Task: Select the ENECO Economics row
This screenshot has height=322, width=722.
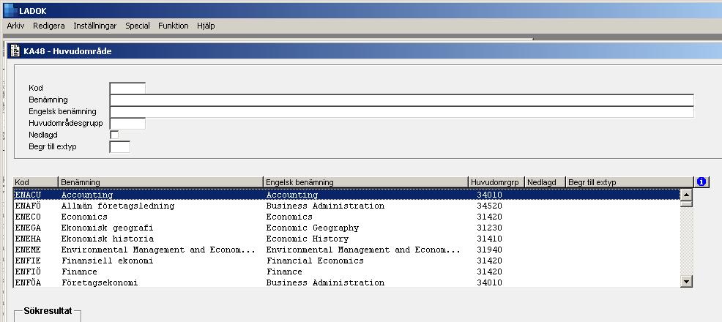Action: click(x=347, y=217)
